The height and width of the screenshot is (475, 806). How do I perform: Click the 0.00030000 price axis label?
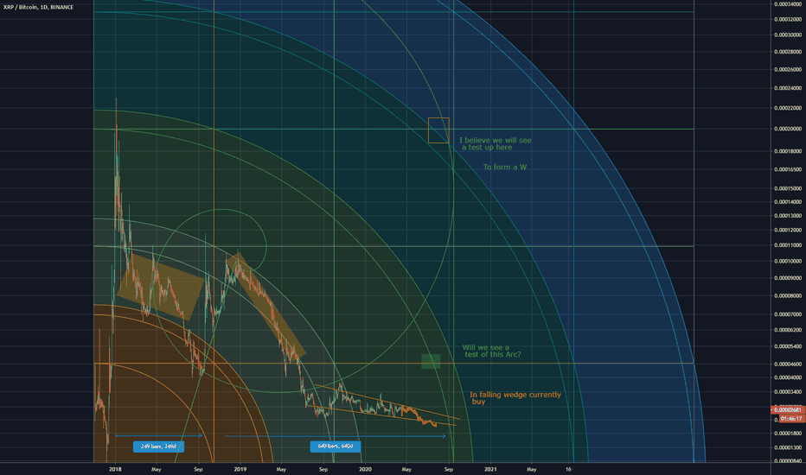pyautogui.click(x=788, y=35)
